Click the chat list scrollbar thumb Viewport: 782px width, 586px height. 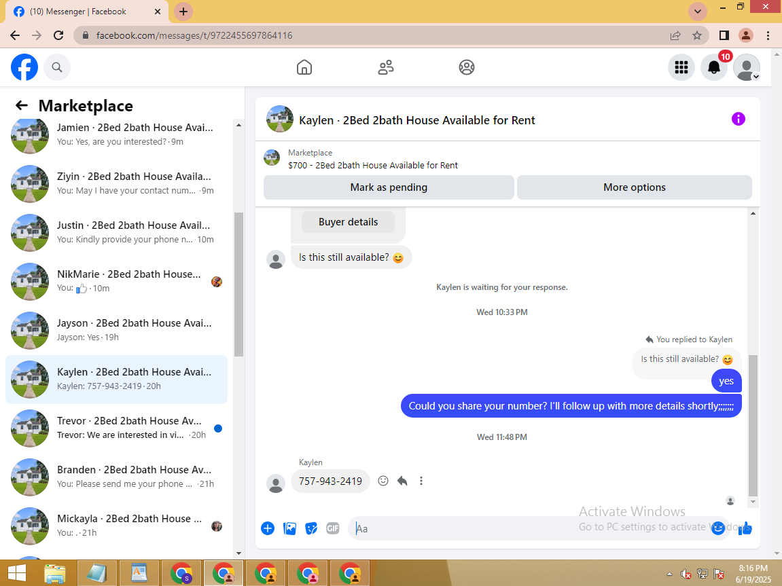238,284
